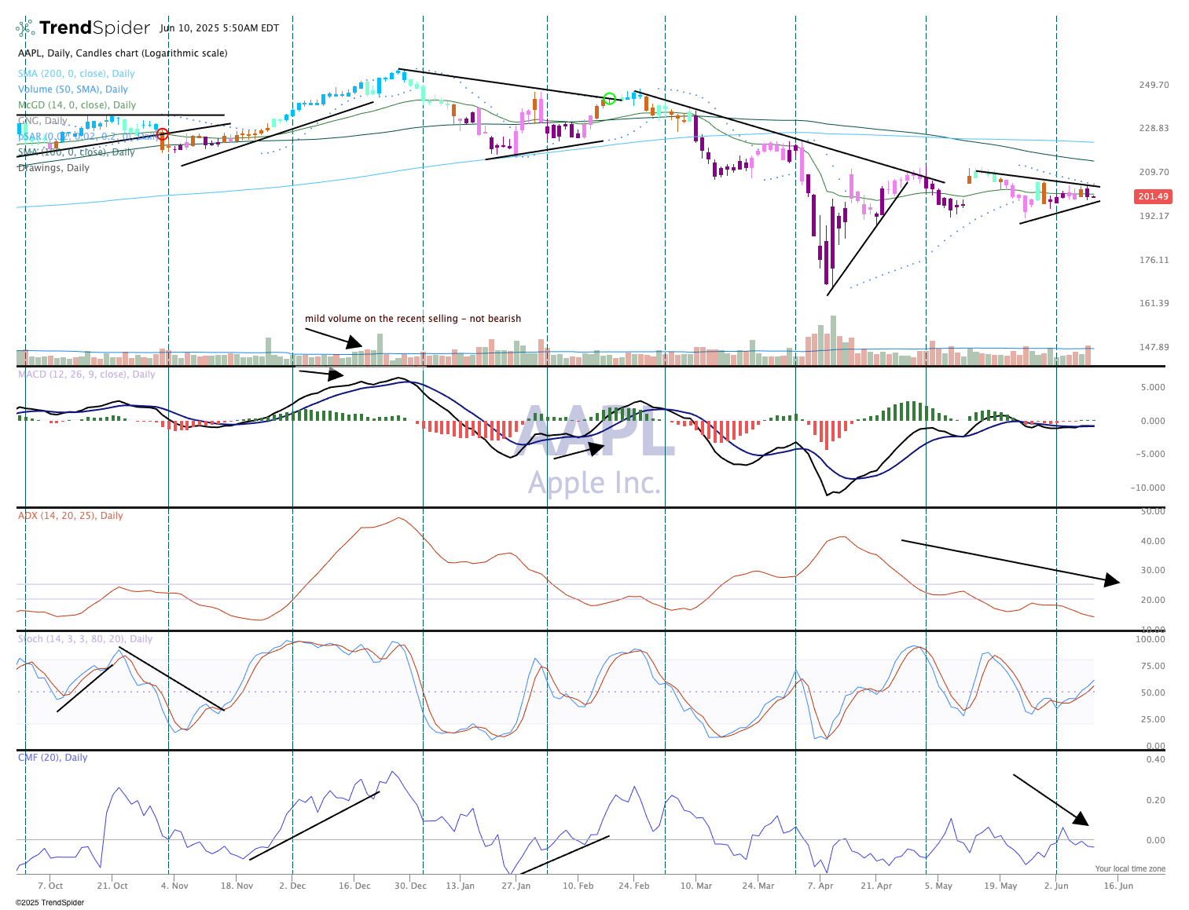This screenshot has width=1189, height=910.
Task: Click the CMF (20), Daily panel label
Action: (53, 758)
